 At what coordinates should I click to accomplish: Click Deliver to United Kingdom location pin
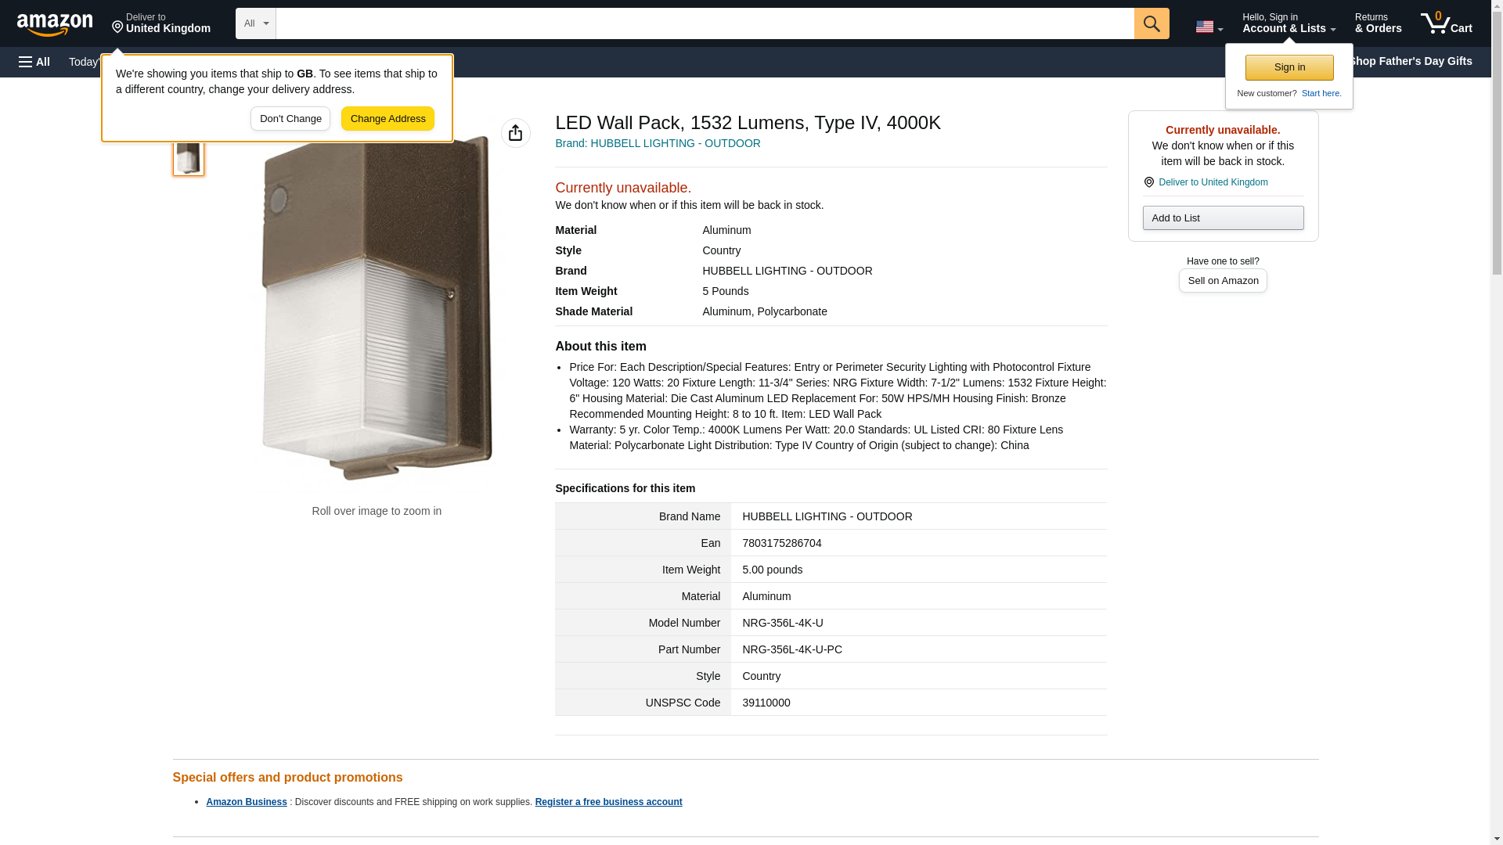click(161, 23)
